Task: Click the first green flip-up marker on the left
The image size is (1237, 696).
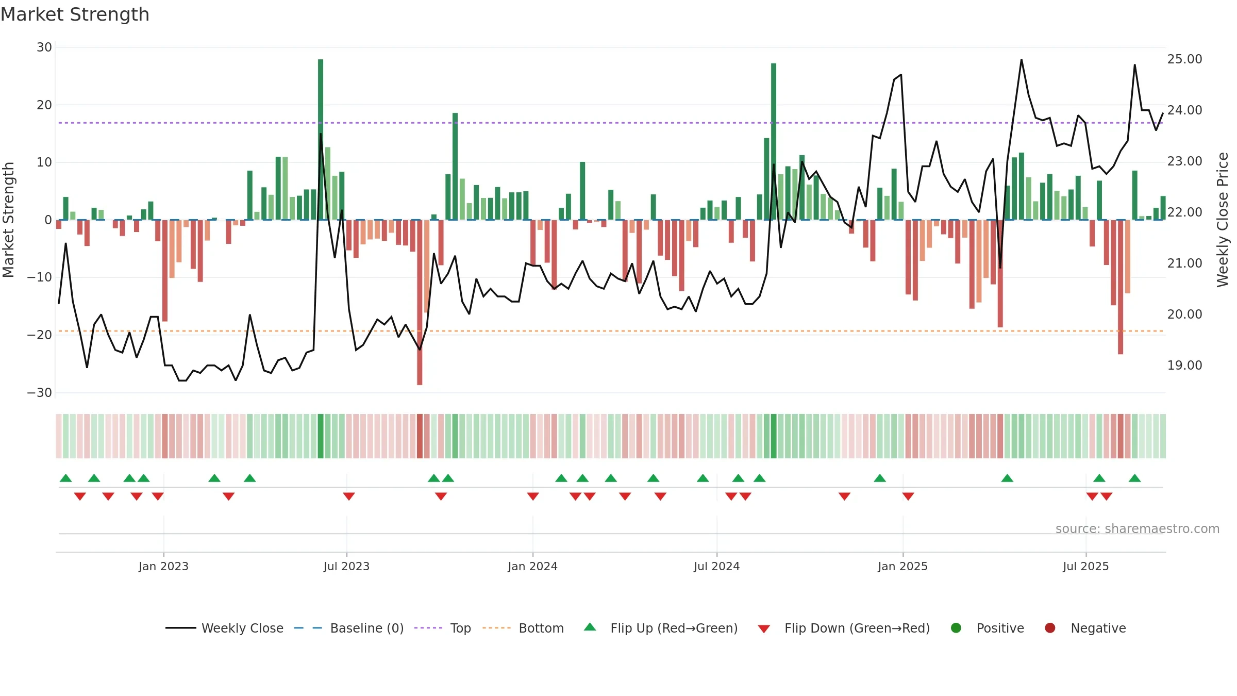Action: (x=65, y=478)
